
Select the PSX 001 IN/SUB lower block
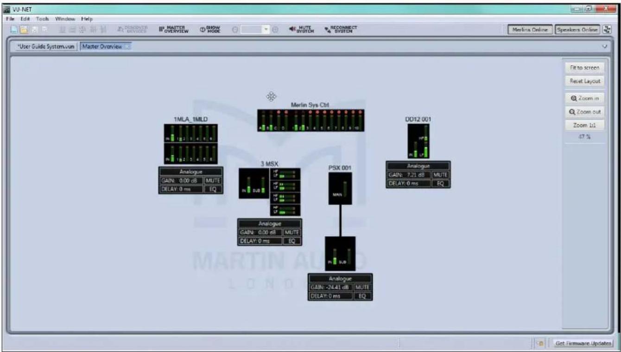[x=340, y=254]
